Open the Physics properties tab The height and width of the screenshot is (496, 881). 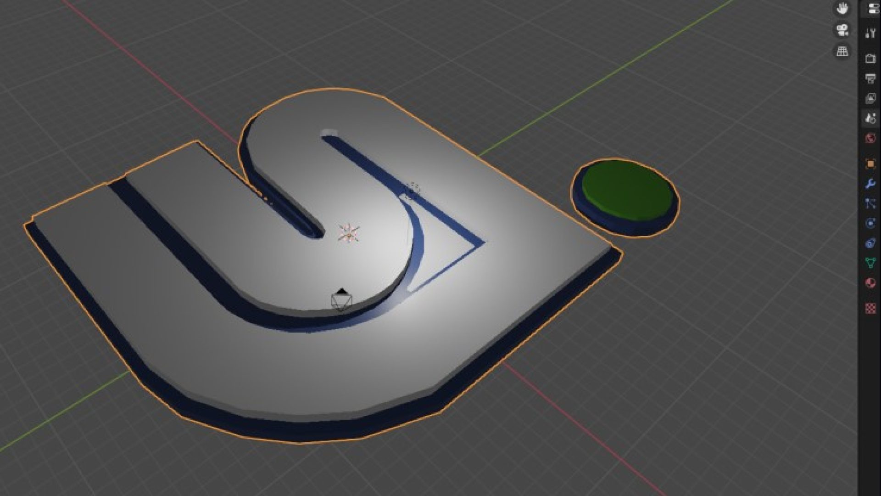tap(870, 224)
